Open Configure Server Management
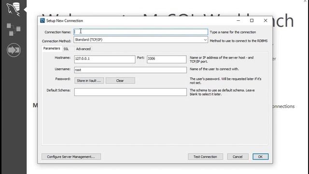The height and width of the screenshot is (174, 309). (x=71, y=157)
